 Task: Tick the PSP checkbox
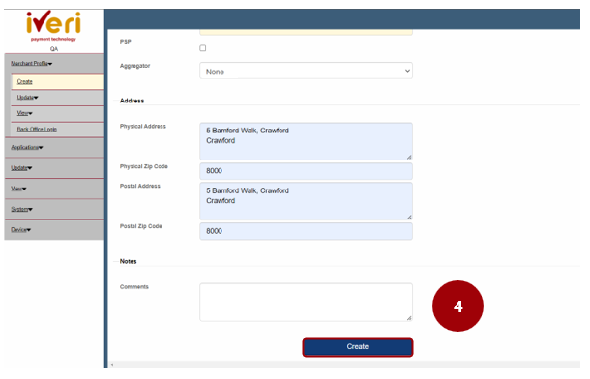[203, 48]
